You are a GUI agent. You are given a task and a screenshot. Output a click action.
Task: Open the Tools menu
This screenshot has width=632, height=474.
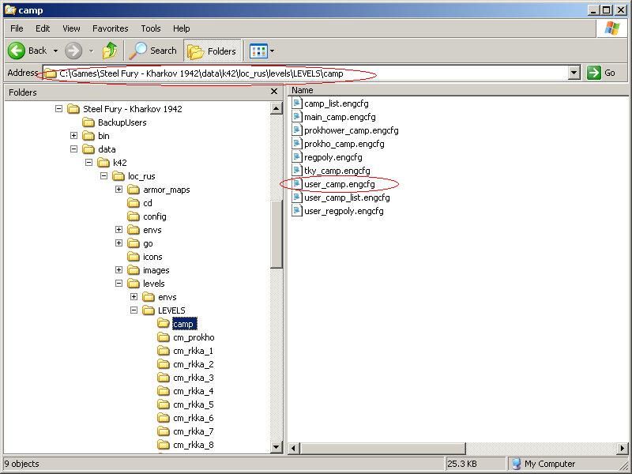click(x=151, y=28)
